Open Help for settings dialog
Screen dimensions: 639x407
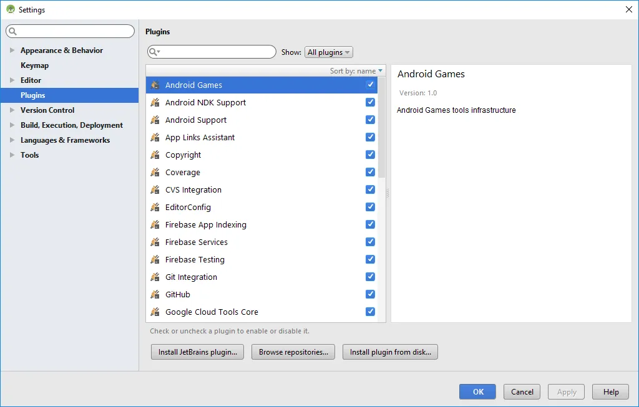pyautogui.click(x=610, y=391)
